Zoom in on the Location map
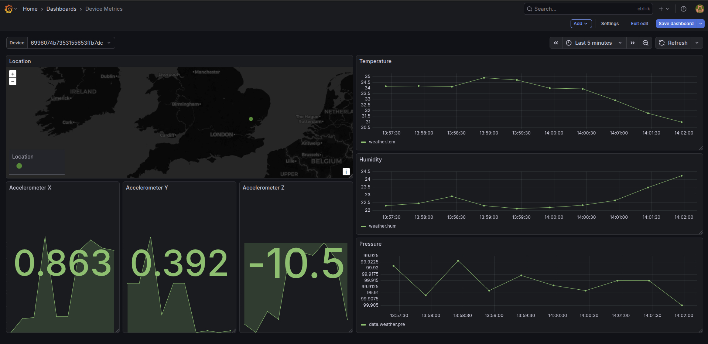Screen dimensions: 708x344 (x=13, y=74)
